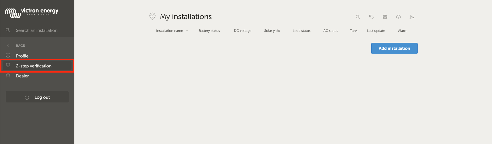Click the cloud download icon

(398, 17)
